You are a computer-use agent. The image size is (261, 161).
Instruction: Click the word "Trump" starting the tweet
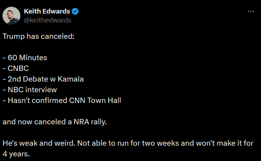pyautogui.click(x=12, y=36)
